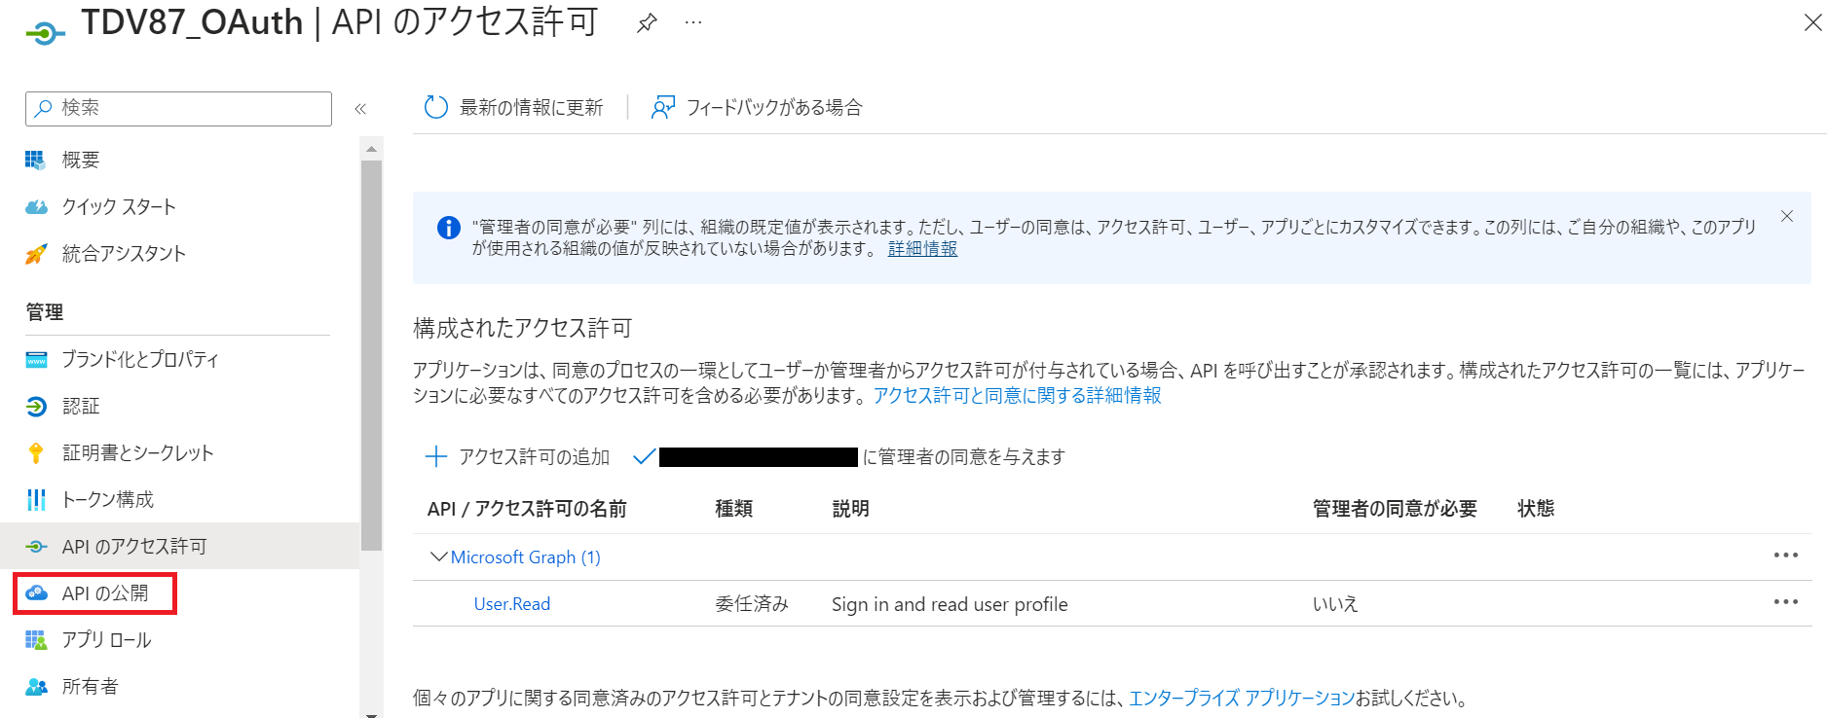Open the Microsoft Graph (1) link

point(526,556)
